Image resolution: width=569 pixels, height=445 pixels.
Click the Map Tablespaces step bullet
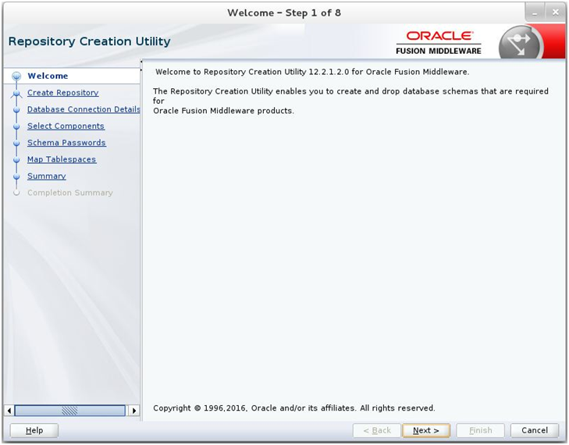pyautogui.click(x=16, y=160)
